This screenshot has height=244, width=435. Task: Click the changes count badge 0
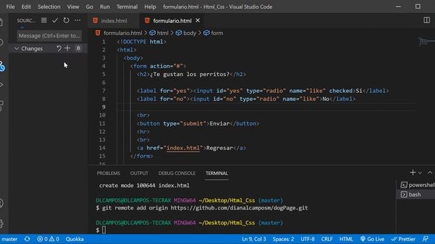click(78, 48)
